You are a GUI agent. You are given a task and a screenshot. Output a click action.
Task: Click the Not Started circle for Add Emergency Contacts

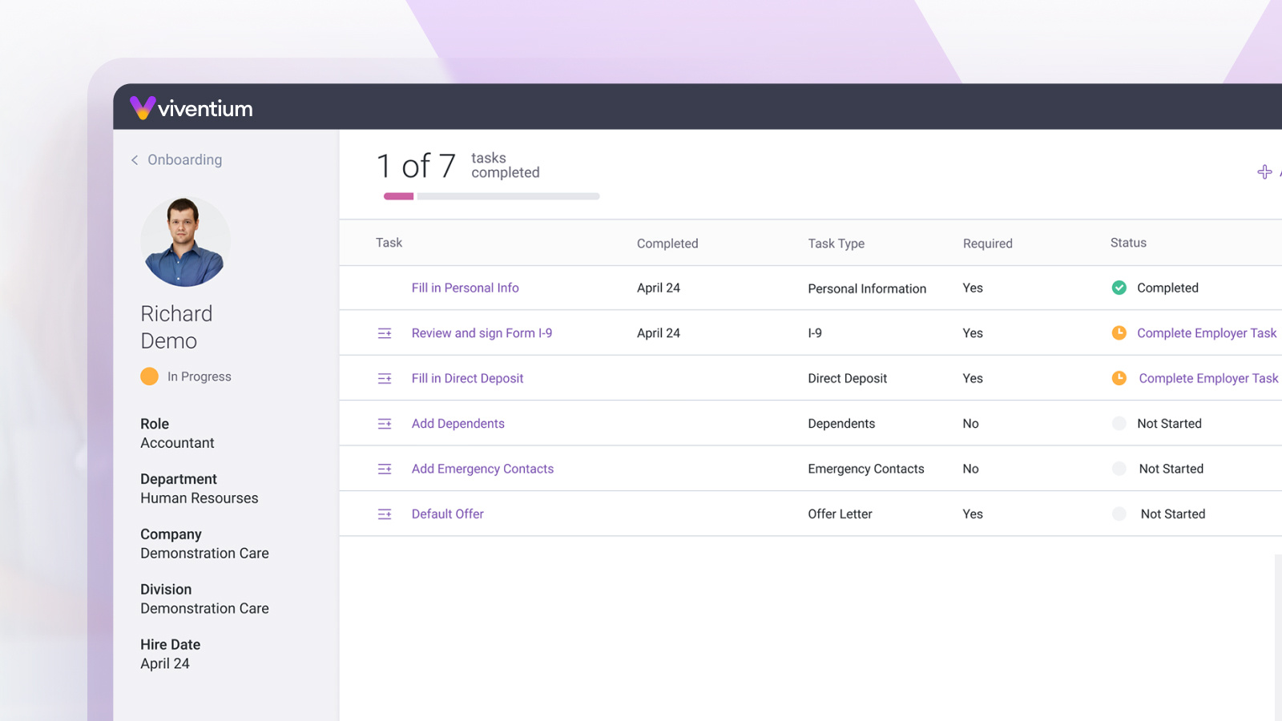1119,469
